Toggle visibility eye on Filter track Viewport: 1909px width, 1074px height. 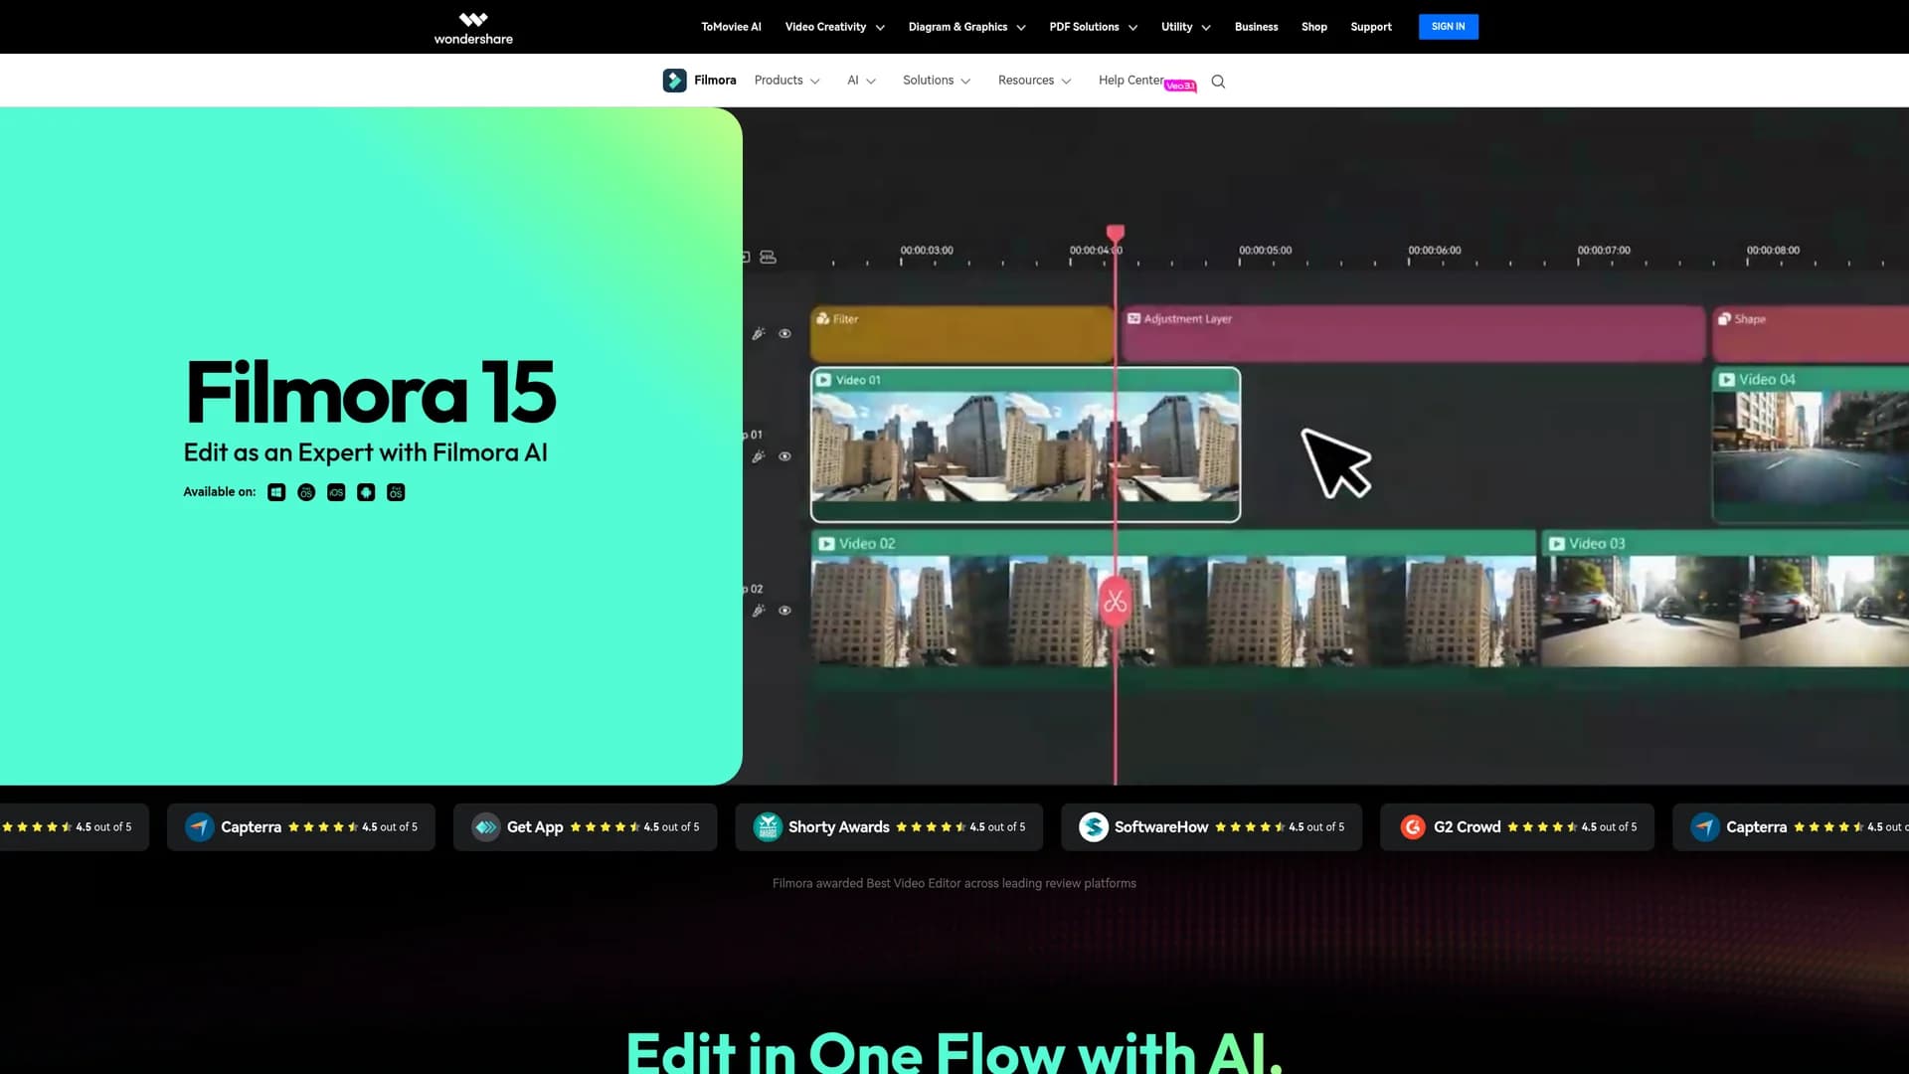(x=784, y=334)
